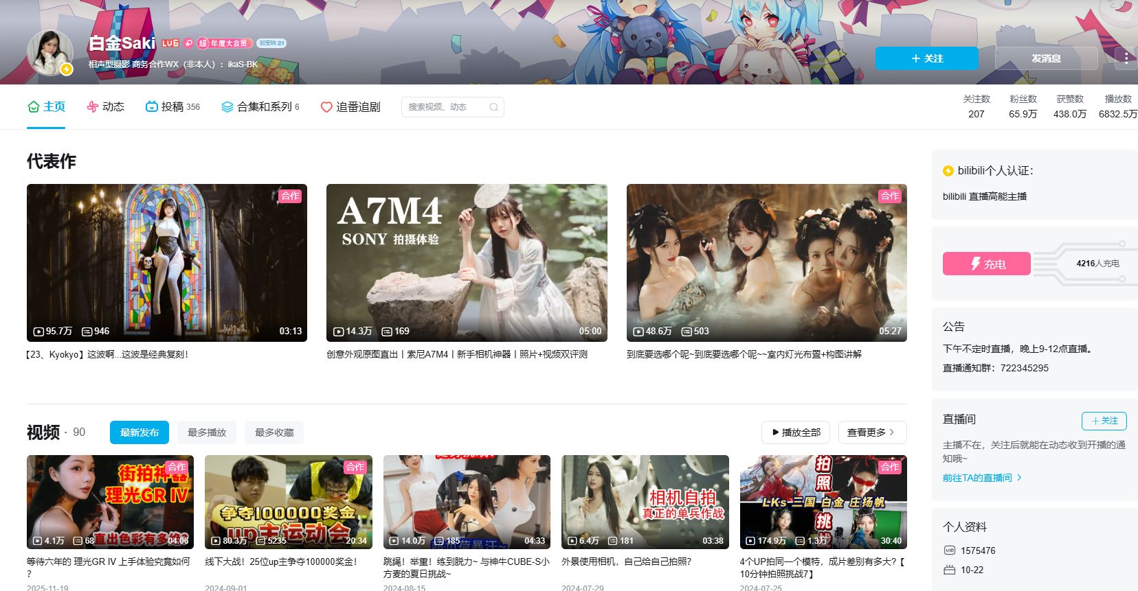Switch to the 主页 tab
The width and height of the screenshot is (1138, 591).
pos(46,107)
